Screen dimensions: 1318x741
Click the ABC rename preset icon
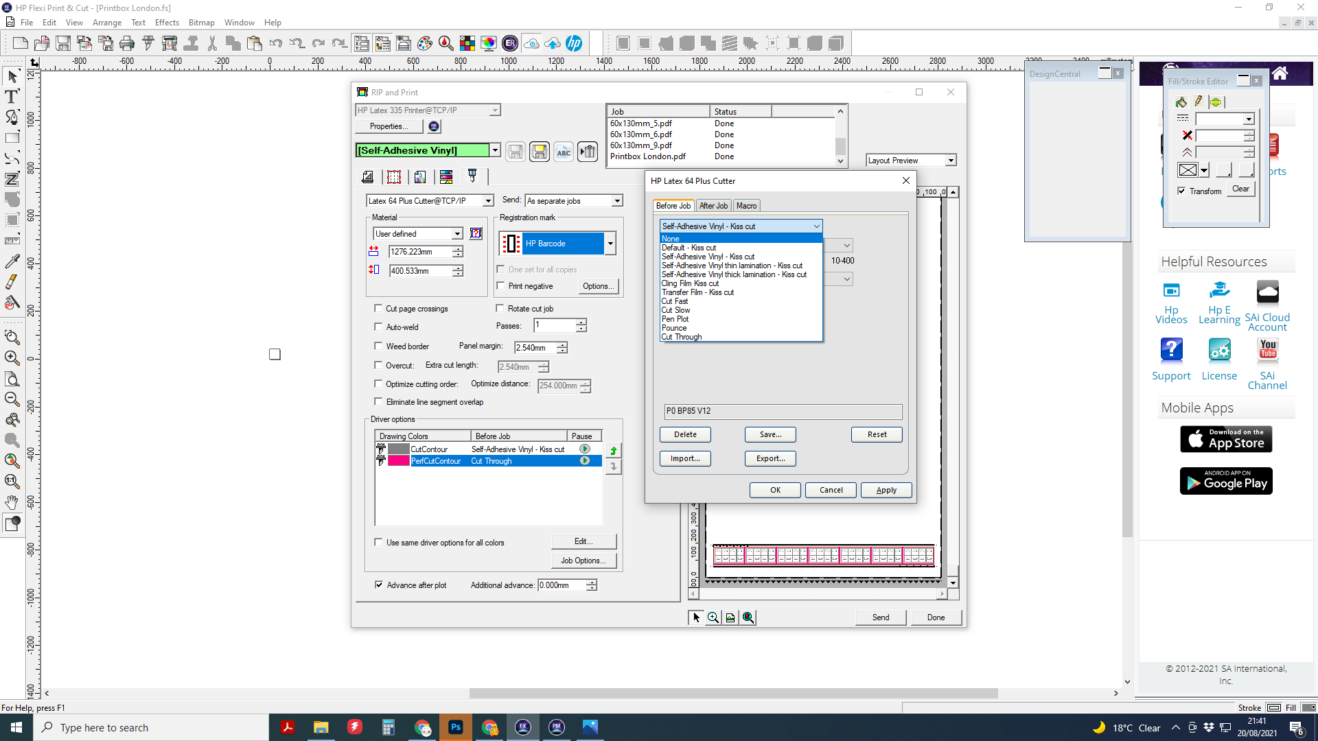pyautogui.click(x=564, y=152)
